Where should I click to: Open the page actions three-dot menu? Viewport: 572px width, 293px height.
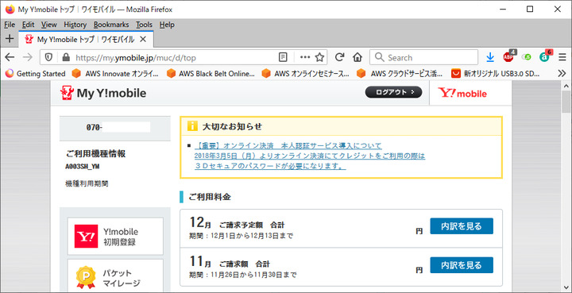coord(305,57)
